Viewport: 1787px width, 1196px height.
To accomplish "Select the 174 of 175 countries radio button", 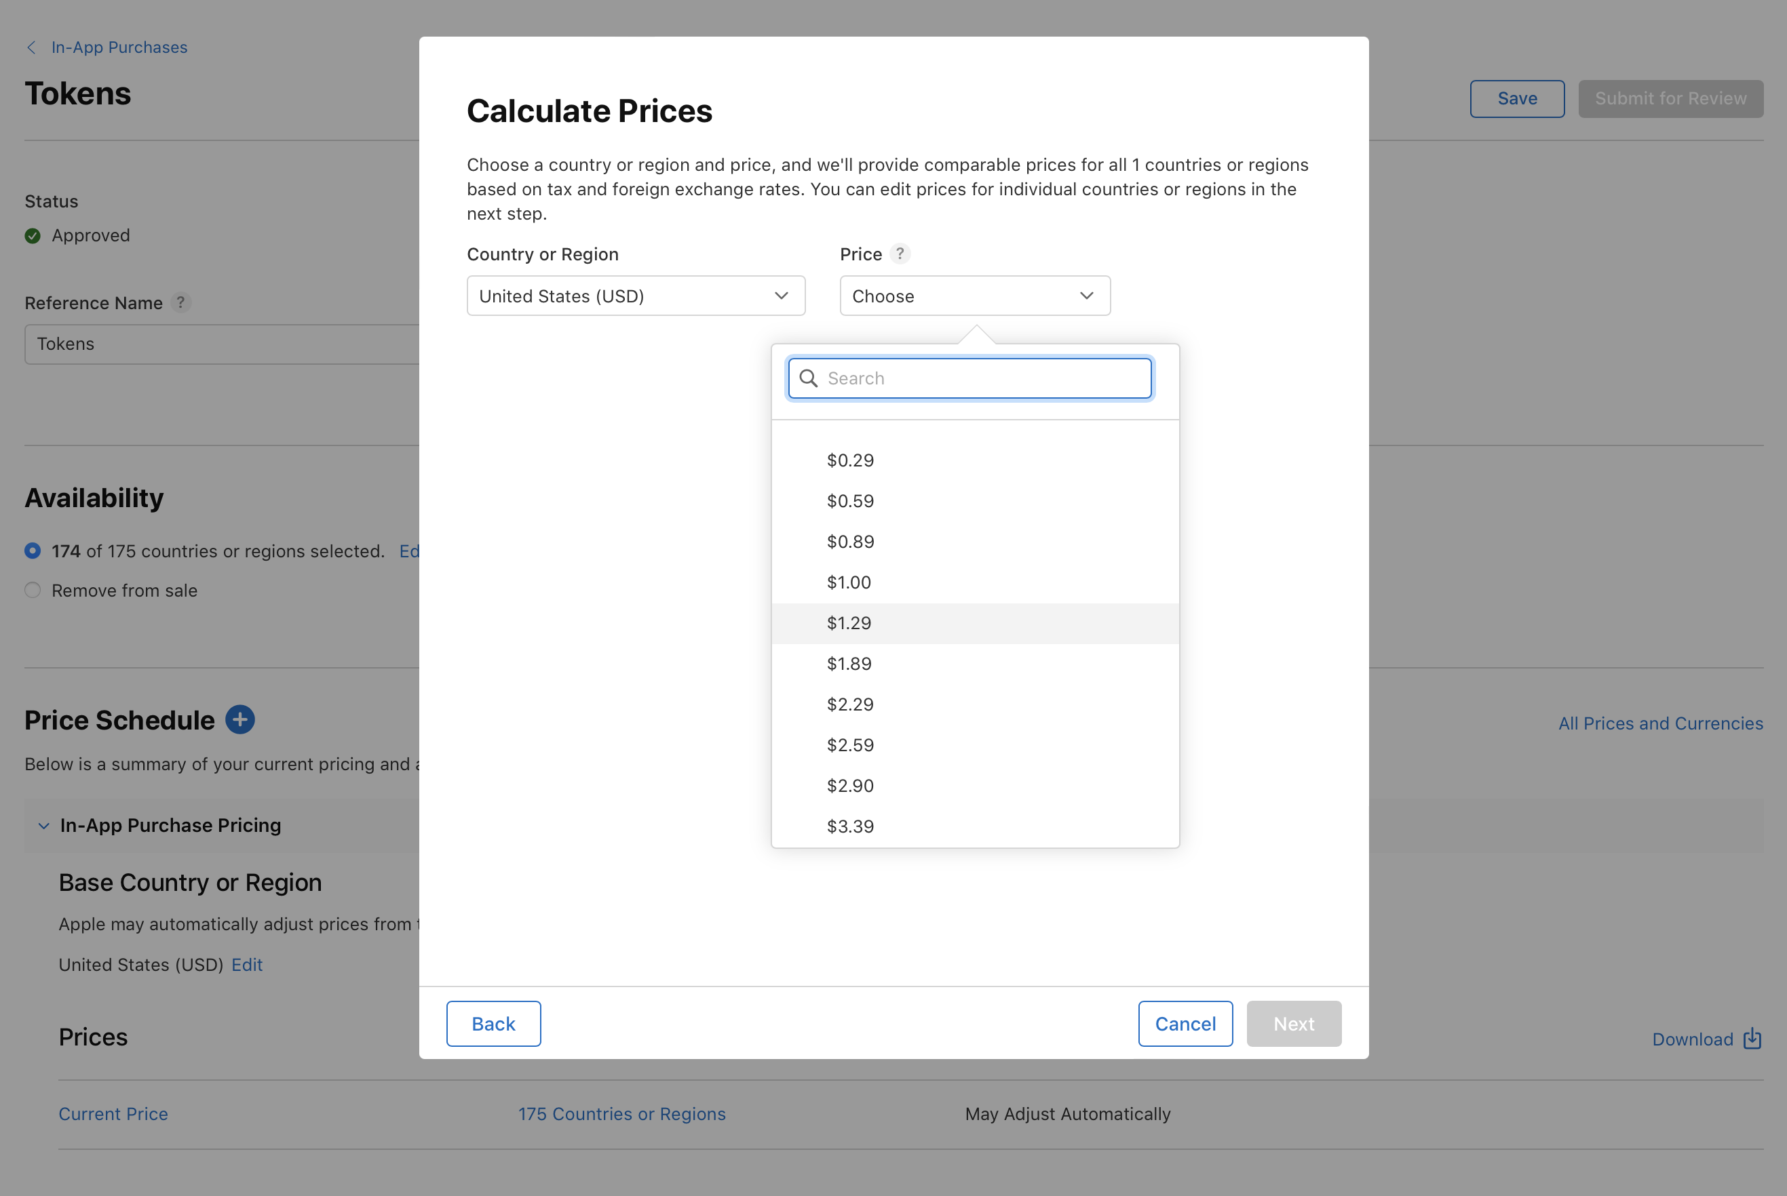I will [33, 551].
